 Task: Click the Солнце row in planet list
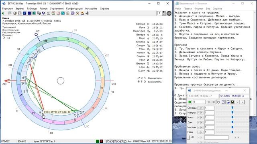pyautogui.click(x=149, y=24)
